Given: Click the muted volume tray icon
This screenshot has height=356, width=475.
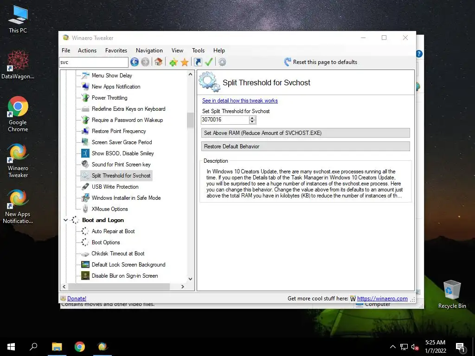Looking at the screenshot, I should pyautogui.click(x=415, y=347).
